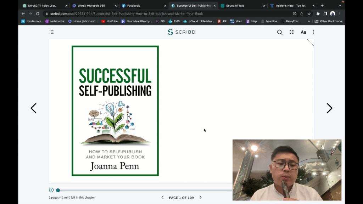Open the headline bookmark
The image size is (363, 204).
click(x=269, y=21)
